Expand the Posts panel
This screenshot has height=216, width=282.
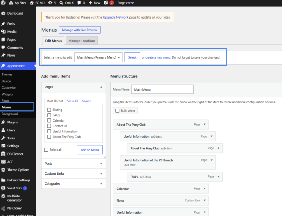(74, 164)
